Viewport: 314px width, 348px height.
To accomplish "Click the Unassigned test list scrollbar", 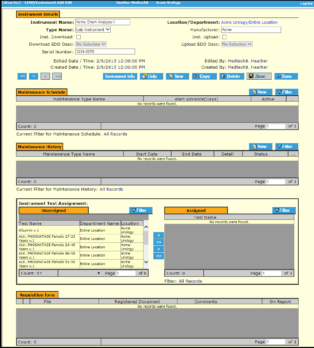I will [x=146, y=244].
